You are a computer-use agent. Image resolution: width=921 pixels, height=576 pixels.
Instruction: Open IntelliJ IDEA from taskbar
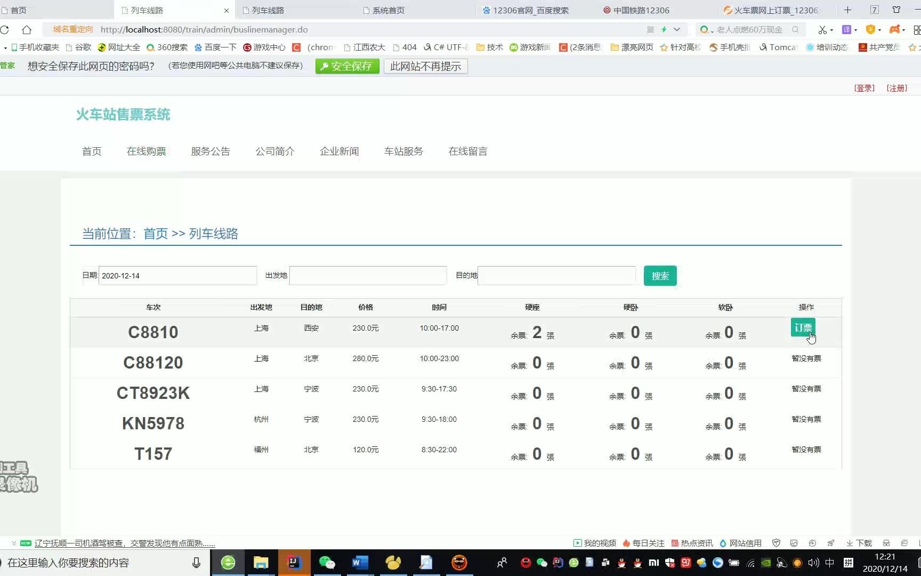[294, 563]
